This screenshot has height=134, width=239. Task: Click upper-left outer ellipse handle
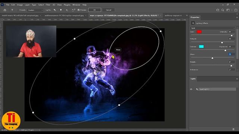(x=75, y=39)
